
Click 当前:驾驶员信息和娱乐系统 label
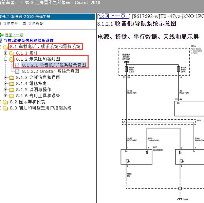coord(29,40)
